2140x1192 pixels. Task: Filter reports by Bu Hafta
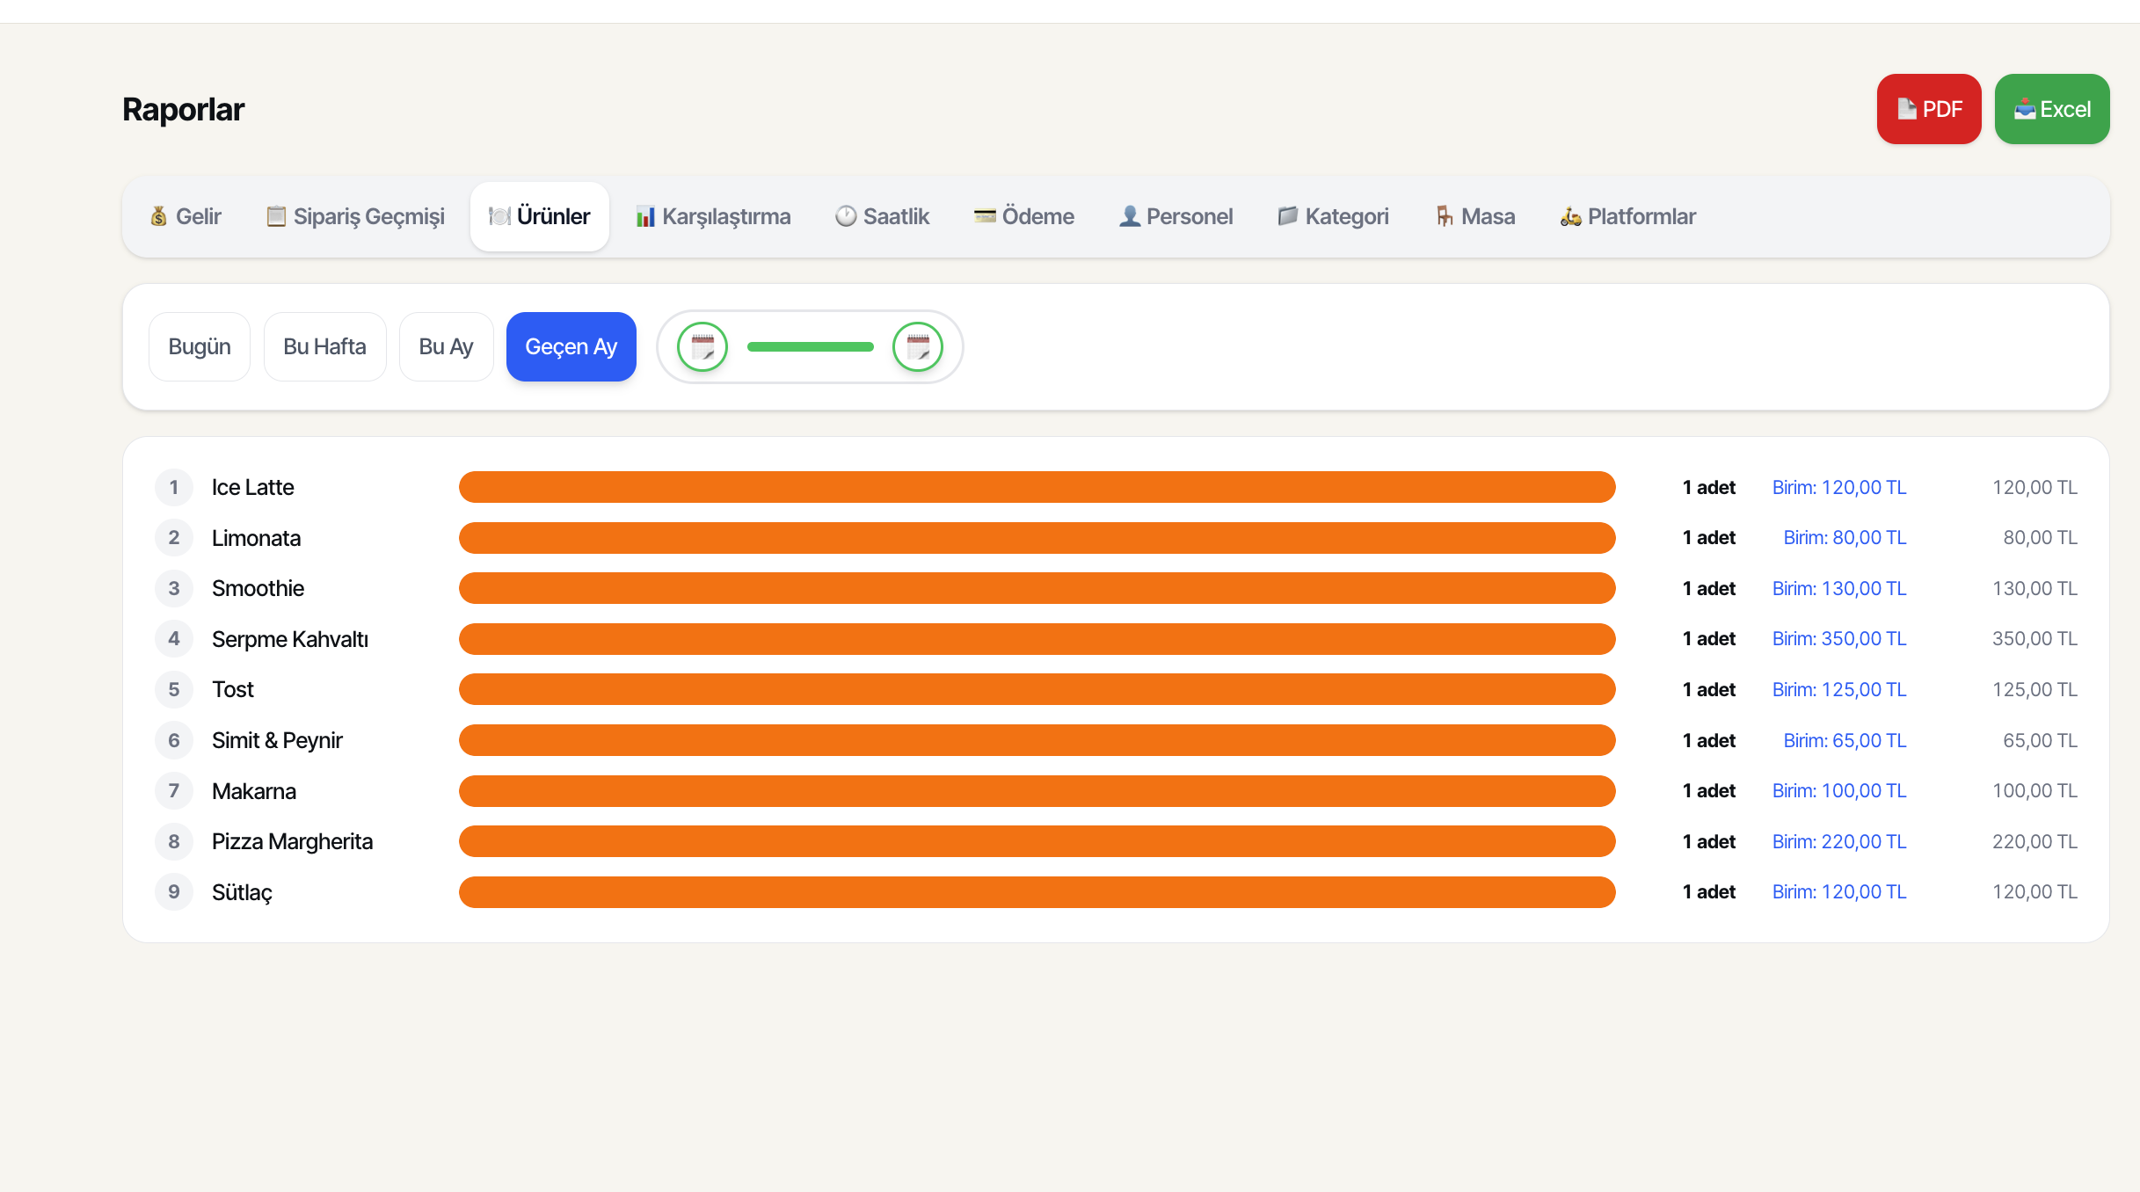[324, 346]
